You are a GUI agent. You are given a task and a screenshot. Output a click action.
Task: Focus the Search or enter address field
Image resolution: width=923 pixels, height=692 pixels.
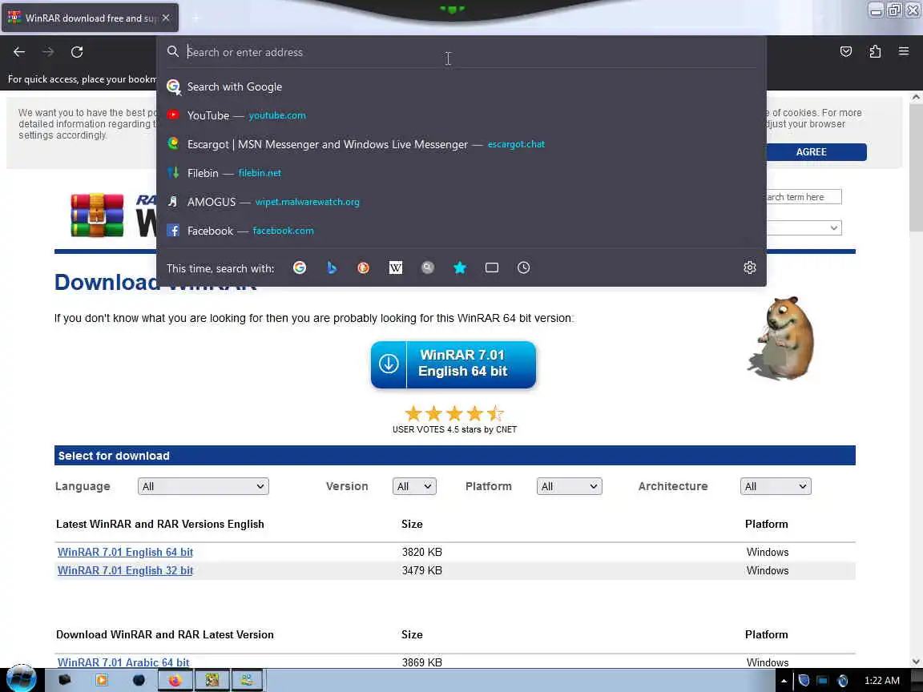[x=461, y=52]
